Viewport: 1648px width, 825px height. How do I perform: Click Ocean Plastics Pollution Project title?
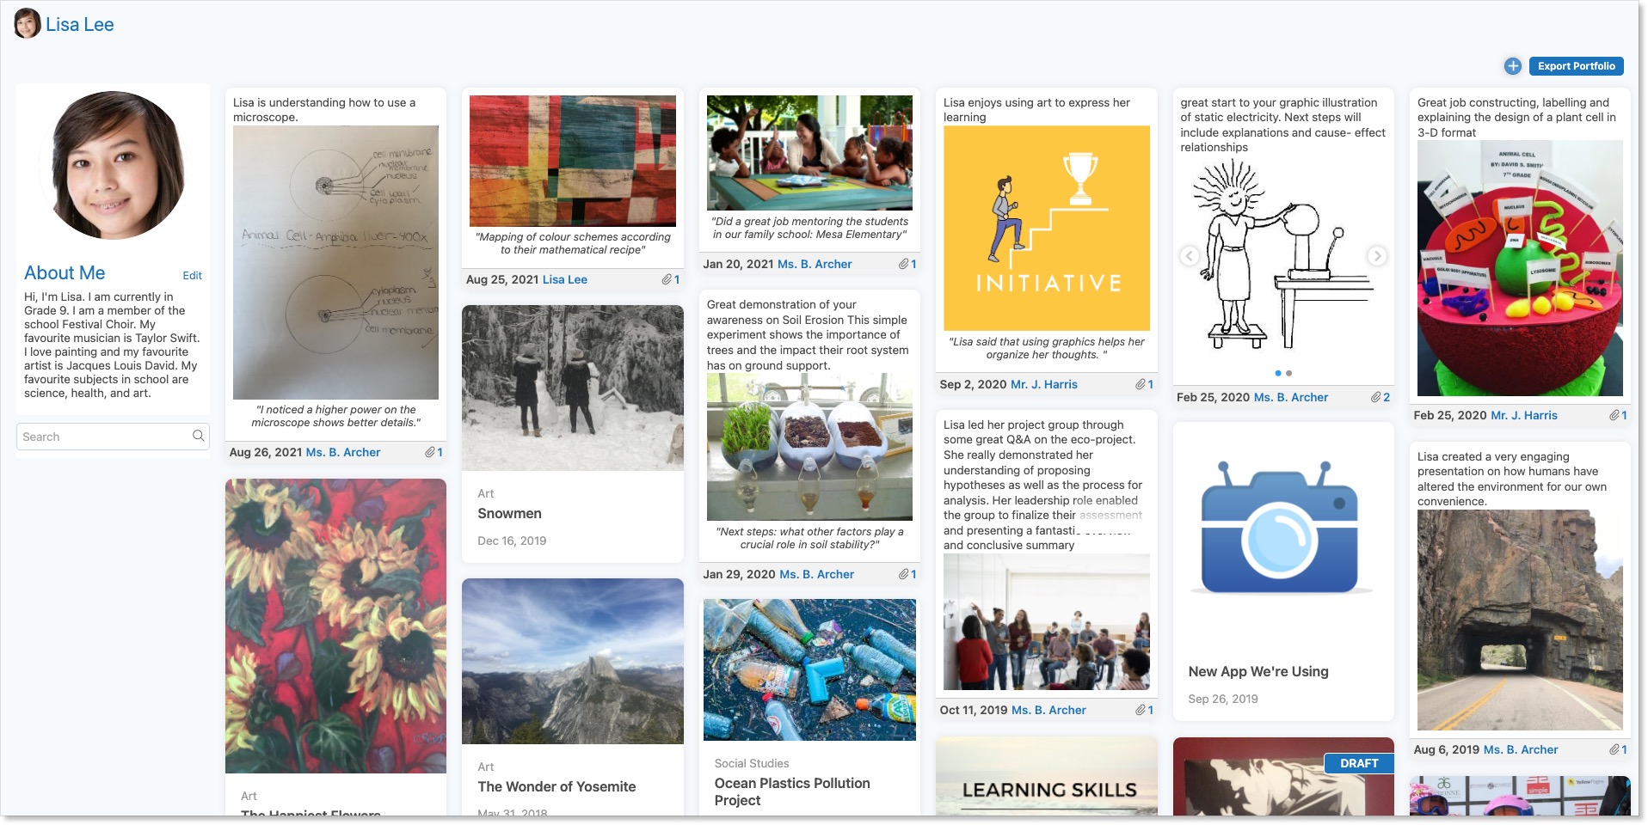click(x=792, y=791)
